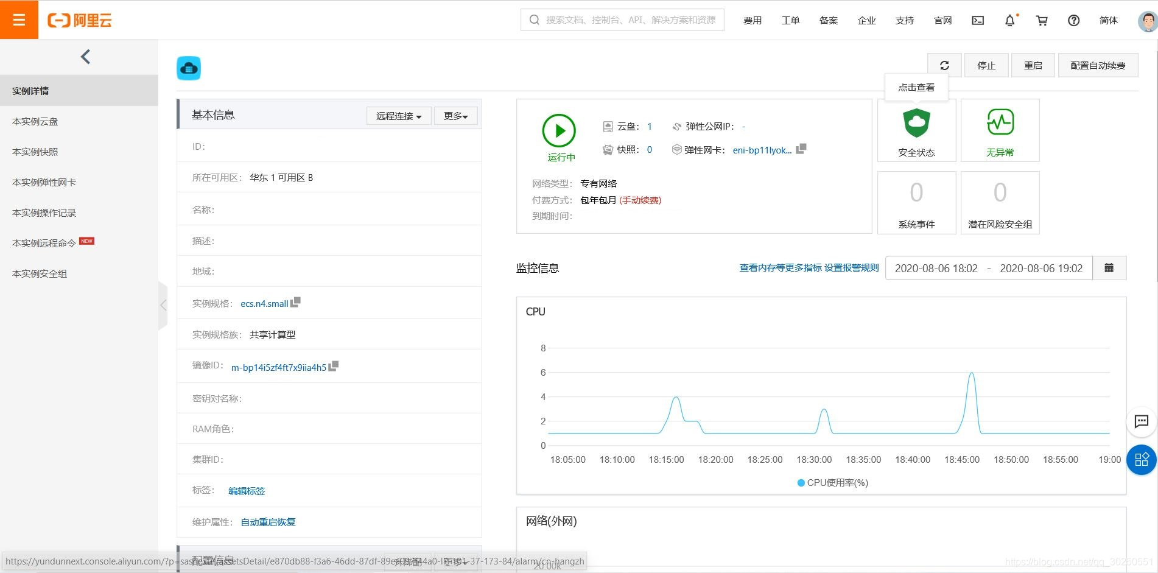Click the 系统事件 count tile

pyautogui.click(x=916, y=203)
